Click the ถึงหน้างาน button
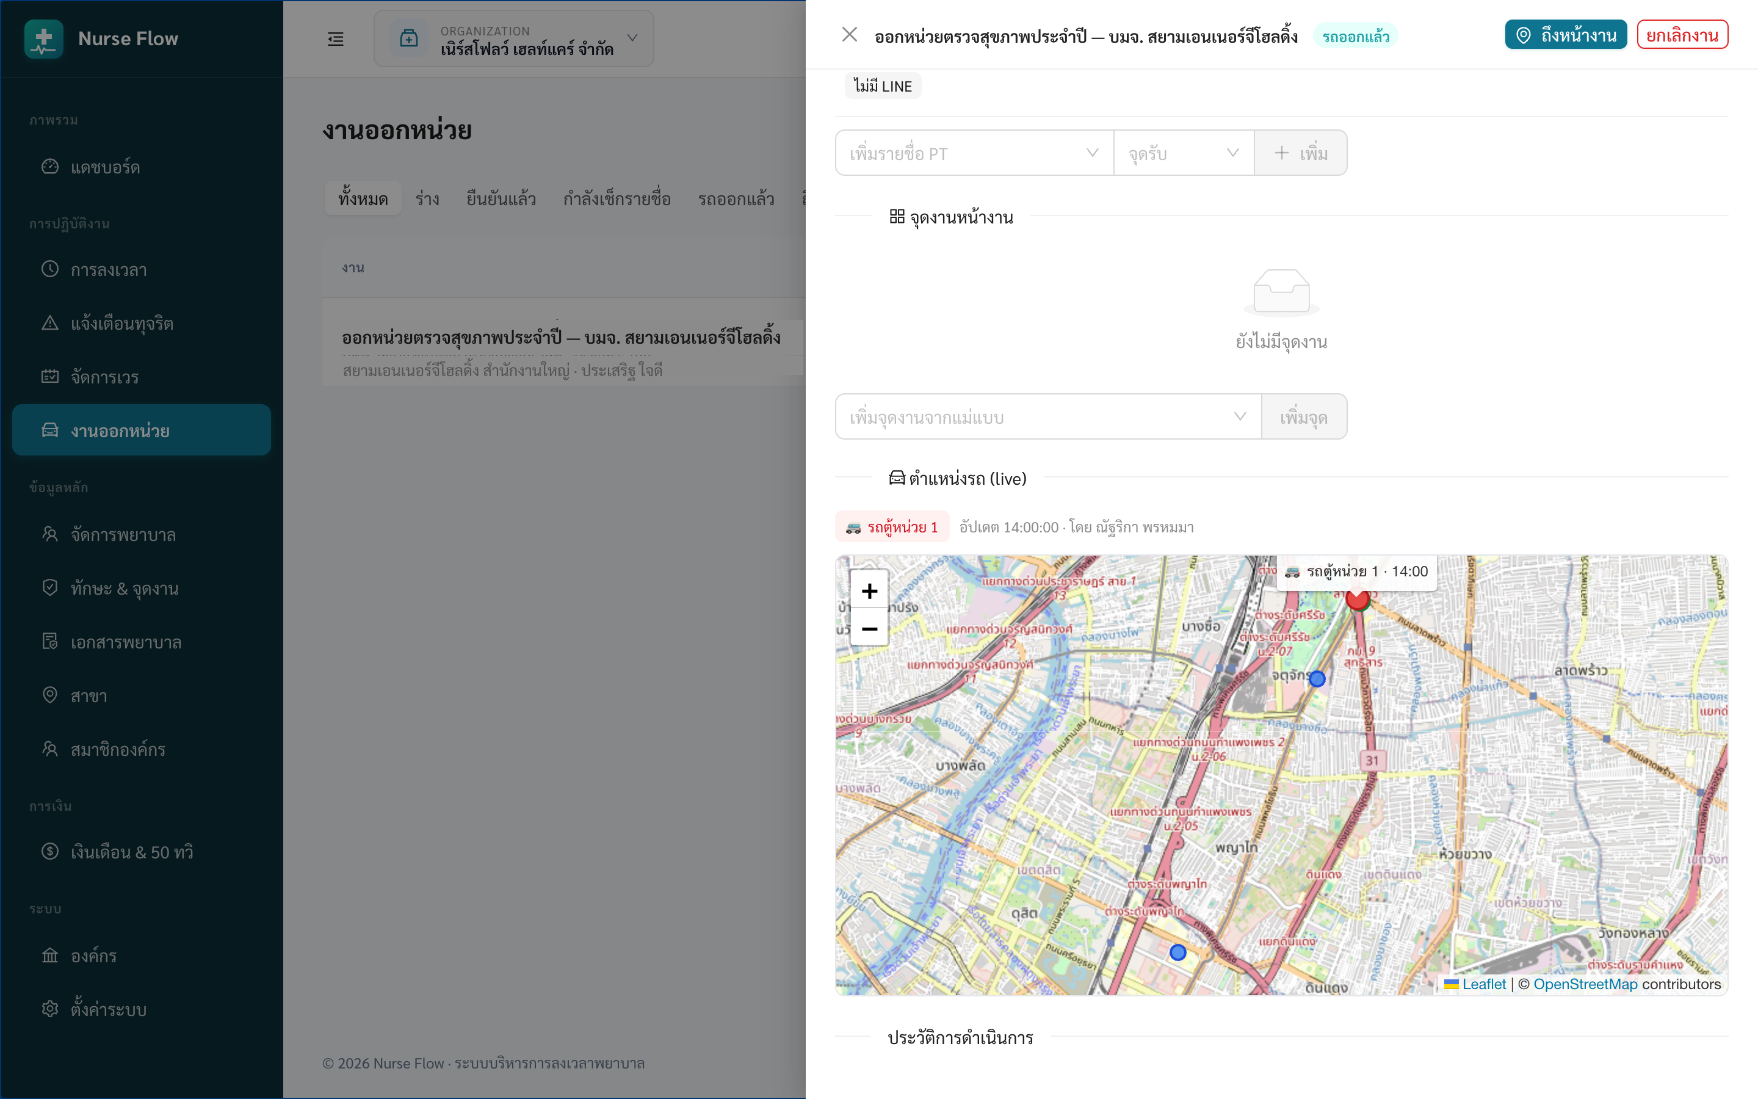Viewport: 1758px width, 1099px height. pyautogui.click(x=1566, y=35)
